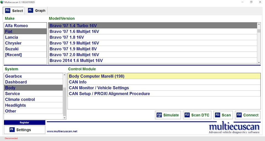Click the F11 icon on Scan button
Screen dimensions: 265x141
pyautogui.click(x=218, y=115)
